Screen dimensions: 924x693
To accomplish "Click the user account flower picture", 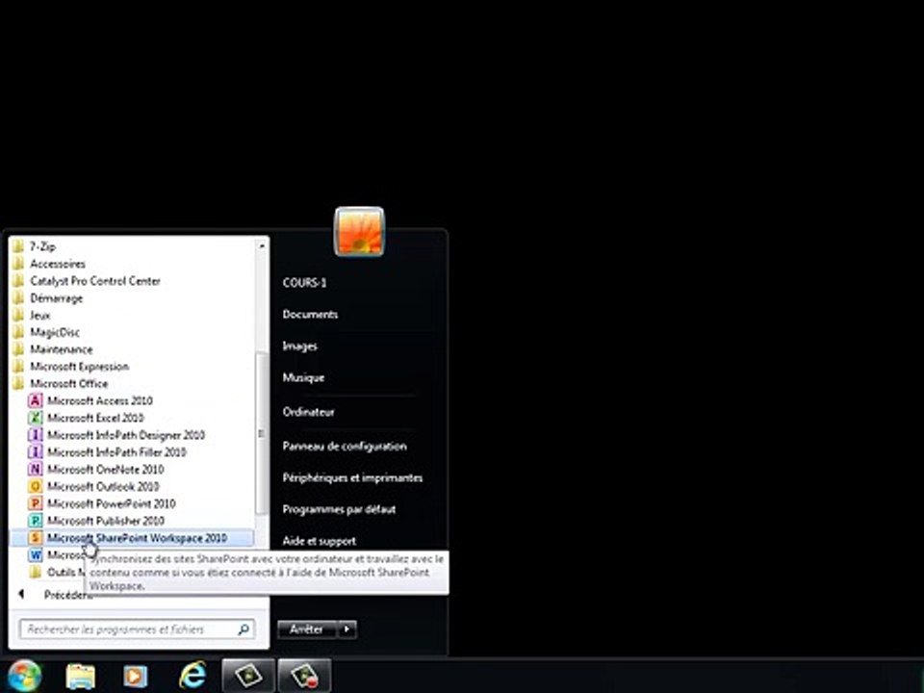I will point(359,232).
